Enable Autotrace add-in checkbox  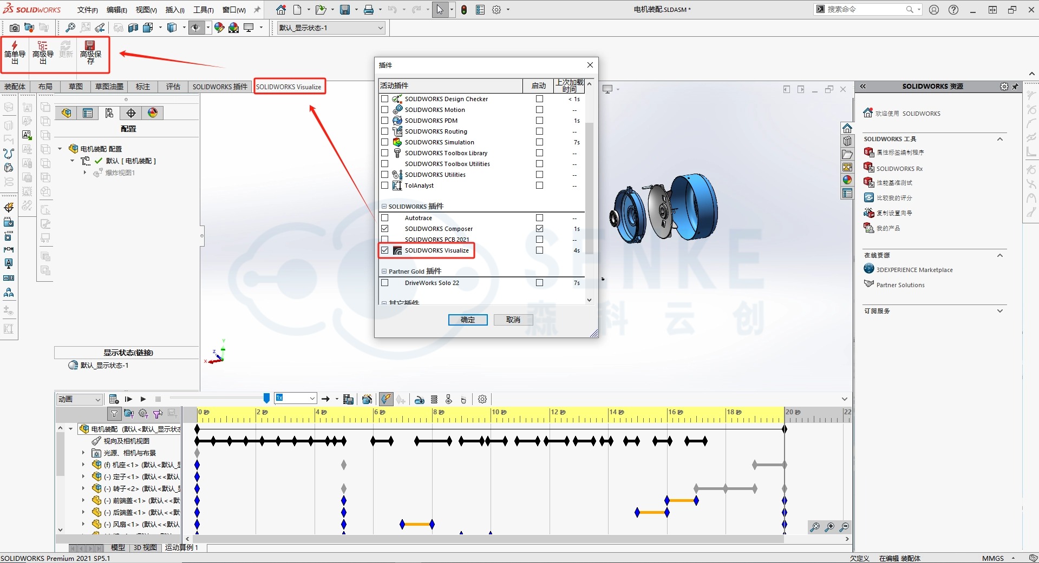pyautogui.click(x=385, y=218)
